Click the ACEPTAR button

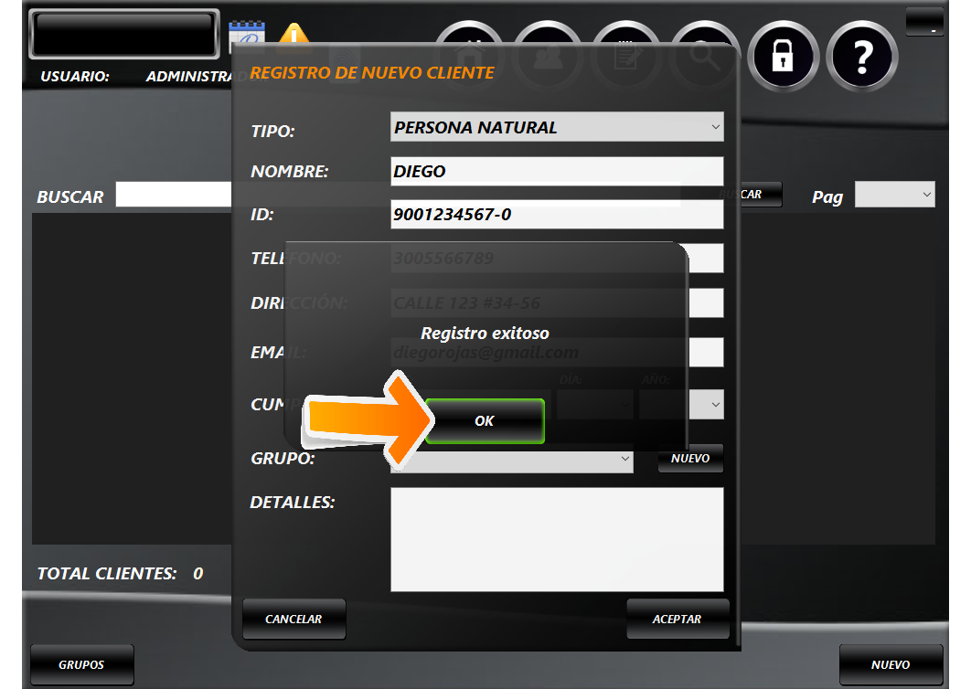677,620
